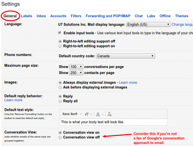Go to the Accounts tab
This screenshot has height=146, width=193.
tap(58, 16)
